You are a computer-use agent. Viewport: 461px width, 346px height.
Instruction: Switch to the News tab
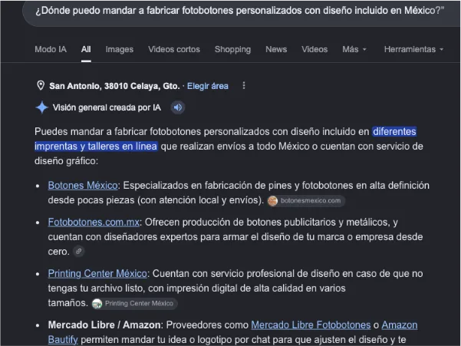(x=276, y=49)
